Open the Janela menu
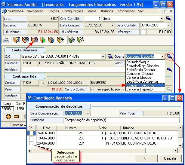This screenshot has width=185, height=165. click(x=91, y=11)
